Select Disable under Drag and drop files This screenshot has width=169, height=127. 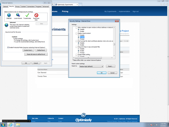coord(78,49)
